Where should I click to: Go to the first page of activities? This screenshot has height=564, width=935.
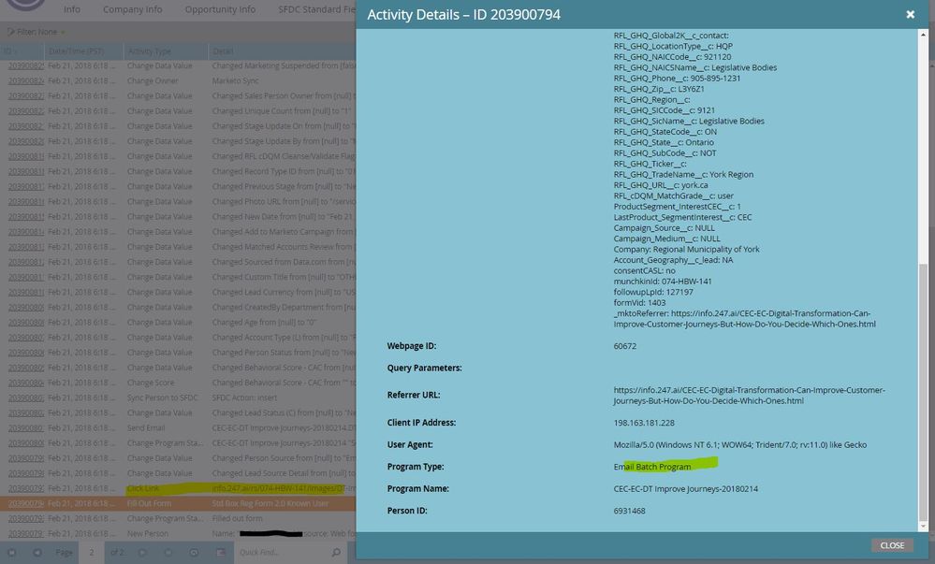(13, 552)
